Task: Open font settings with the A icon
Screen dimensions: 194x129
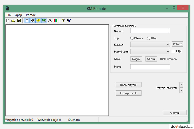Action: click(50, 20)
